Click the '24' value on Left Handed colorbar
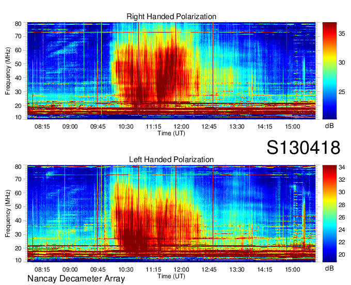Image resolution: width=351 pixels, height=285 pixels. point(342,230)
